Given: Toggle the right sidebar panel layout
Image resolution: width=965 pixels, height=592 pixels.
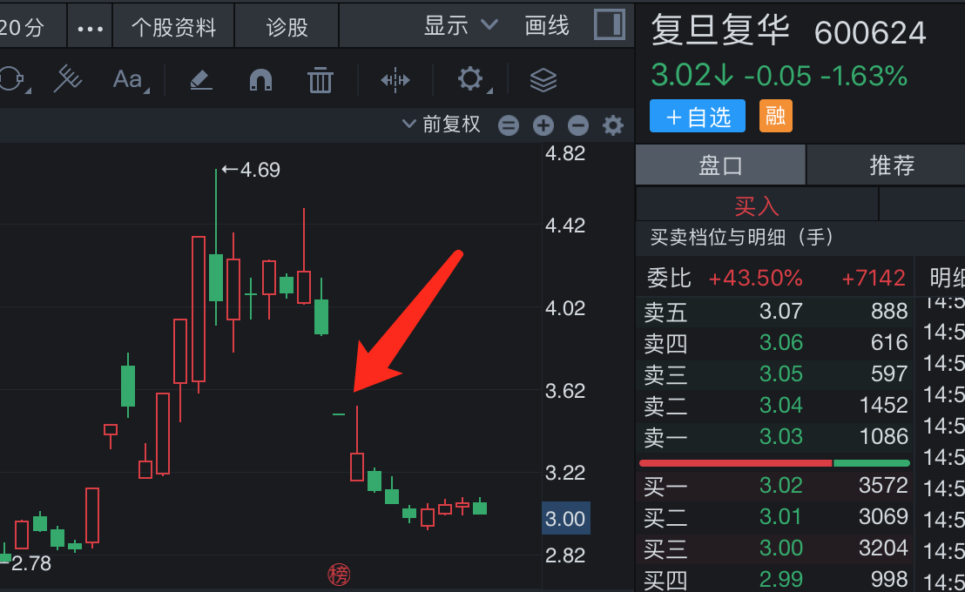Looking at the screenshot, I should 609,24.
